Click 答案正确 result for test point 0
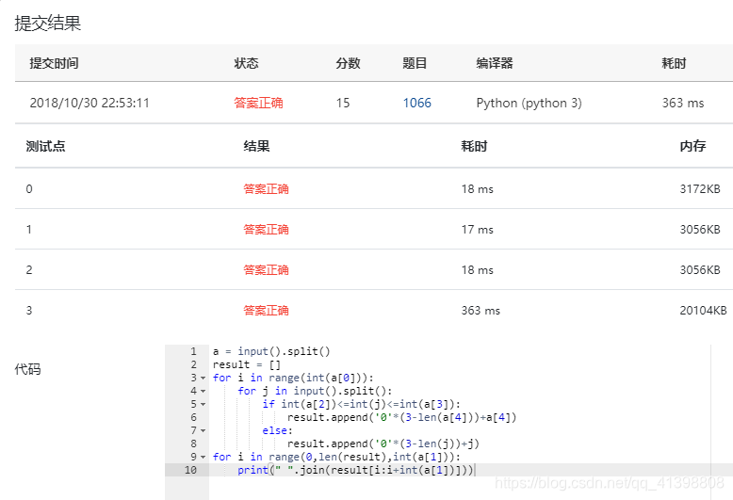The height and width of the screenshot is (500, 733). pos(266,188)
